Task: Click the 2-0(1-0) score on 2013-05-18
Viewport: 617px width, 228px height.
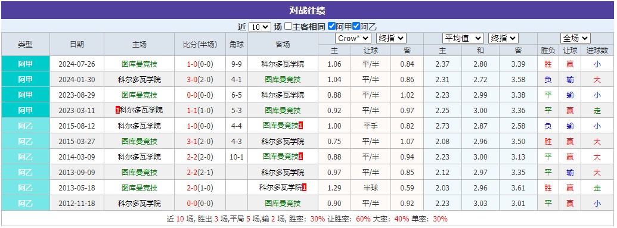Action: (x=200, y=188)
